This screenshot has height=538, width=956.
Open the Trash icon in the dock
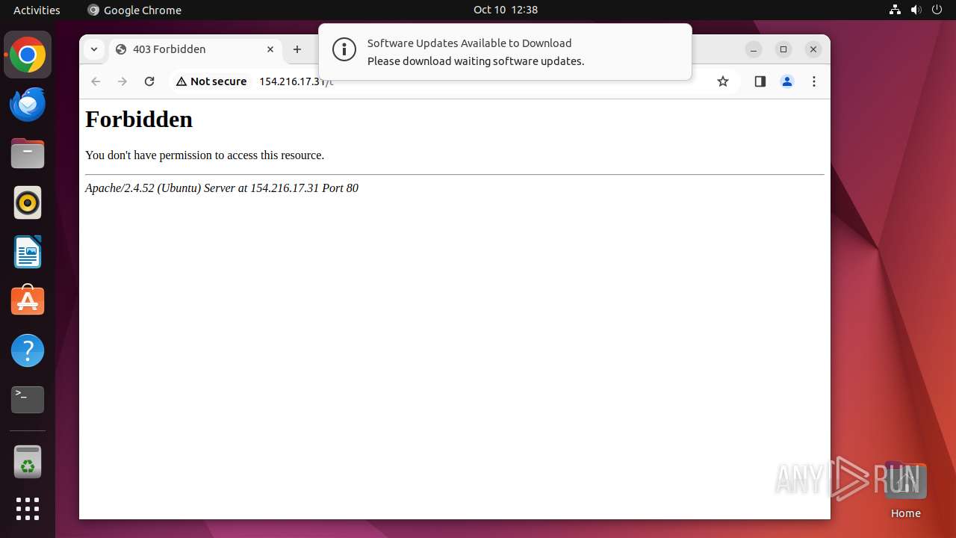pyautogui.click(x=28, y=462)
